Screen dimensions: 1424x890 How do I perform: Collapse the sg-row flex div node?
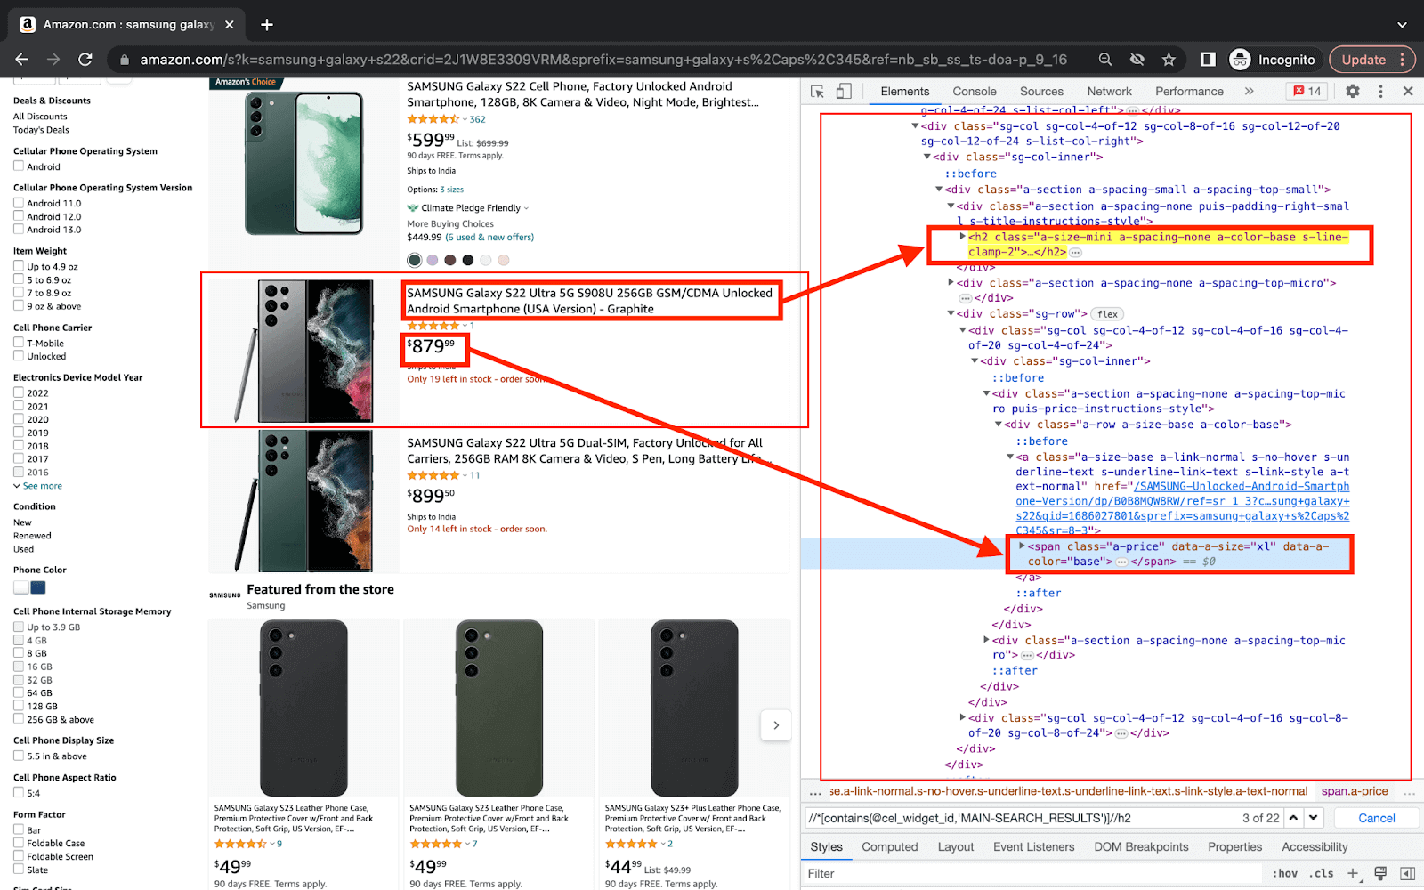click(x=951, y=313)
